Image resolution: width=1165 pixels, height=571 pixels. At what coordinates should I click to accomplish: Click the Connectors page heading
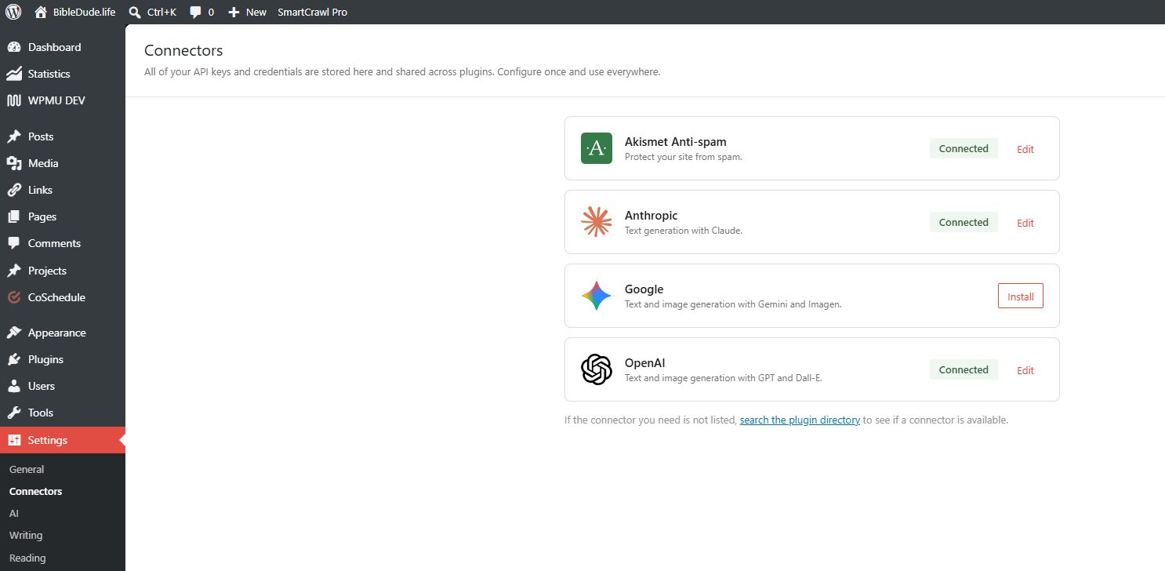[x=183, y=51]
